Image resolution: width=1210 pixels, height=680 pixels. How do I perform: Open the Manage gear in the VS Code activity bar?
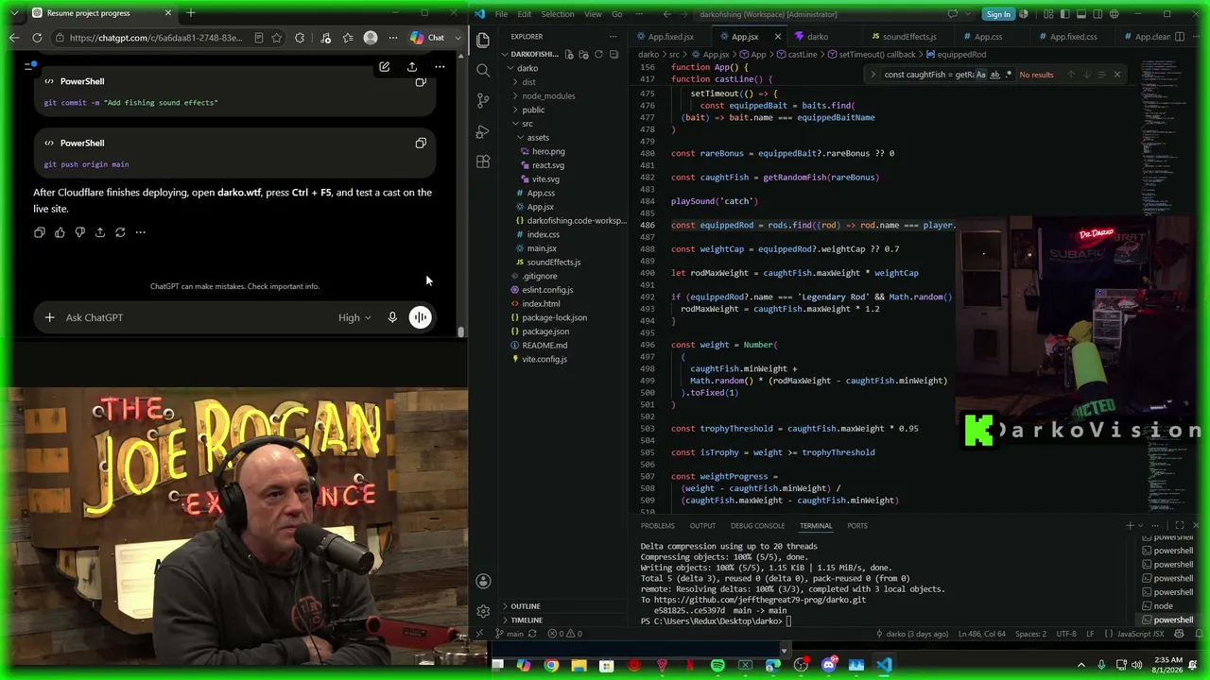(483, 611)
